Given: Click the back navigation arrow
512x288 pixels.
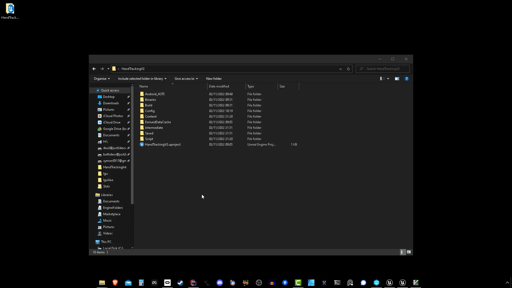Looking at the screenshot, I should pos(94,69).
